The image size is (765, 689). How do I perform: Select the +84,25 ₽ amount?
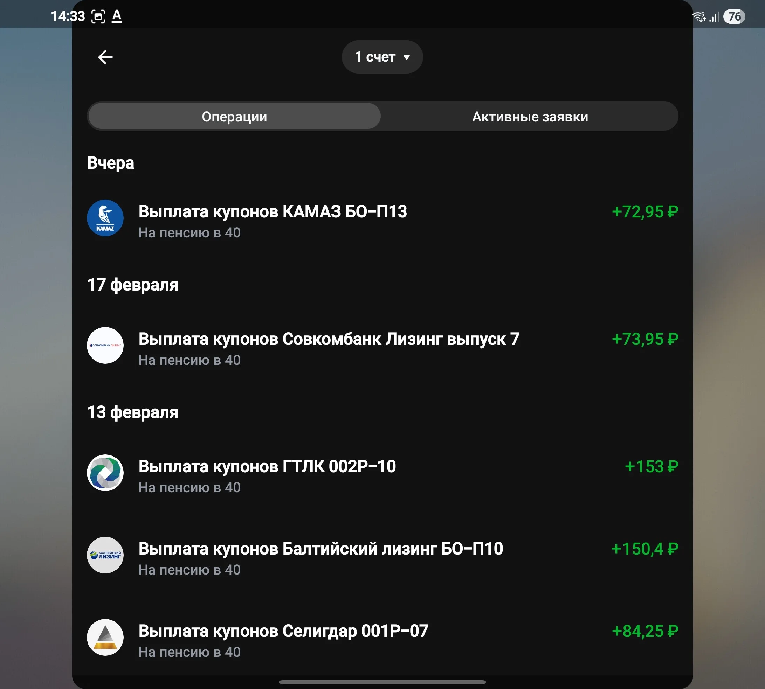click(x=645, y=631)
